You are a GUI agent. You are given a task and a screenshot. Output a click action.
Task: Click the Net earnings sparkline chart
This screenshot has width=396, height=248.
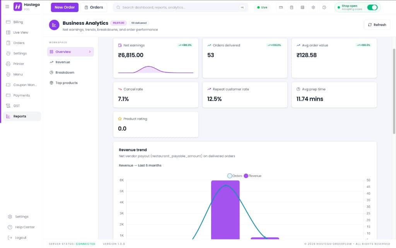tap(155, 70)
